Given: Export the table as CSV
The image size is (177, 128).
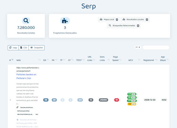Looking at the screenshot, I should 24,48.
